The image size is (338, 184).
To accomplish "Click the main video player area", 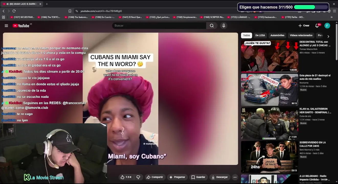I will [120, 99].
